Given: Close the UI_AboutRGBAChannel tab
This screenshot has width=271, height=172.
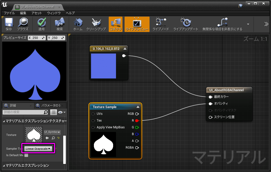Looking at the screenshot, I should [x=59, y=7].
